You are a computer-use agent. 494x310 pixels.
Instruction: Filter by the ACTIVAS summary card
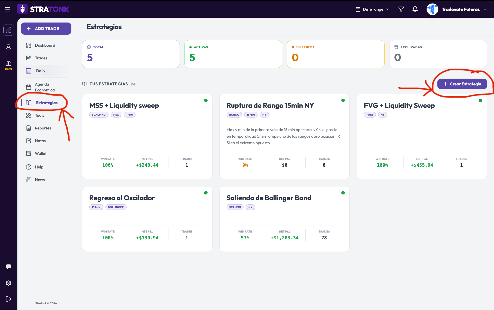tap(233, 54)
